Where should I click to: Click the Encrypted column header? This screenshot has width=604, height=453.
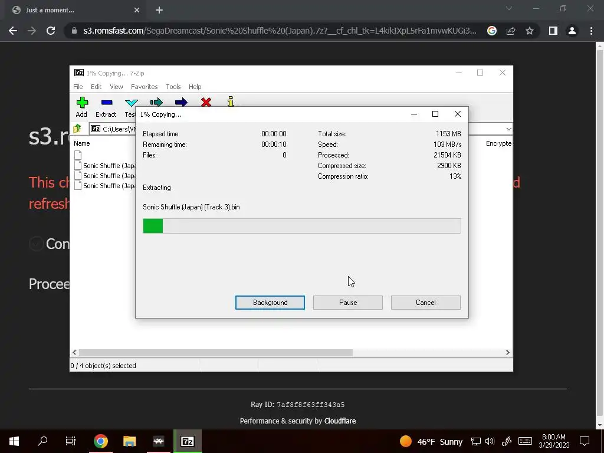coord(498,143)
